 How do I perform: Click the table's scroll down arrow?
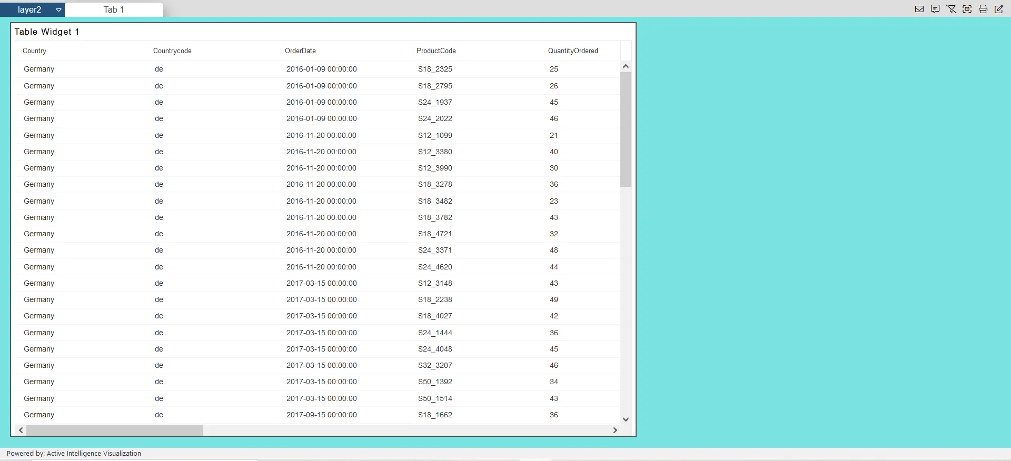coord(626,419)
